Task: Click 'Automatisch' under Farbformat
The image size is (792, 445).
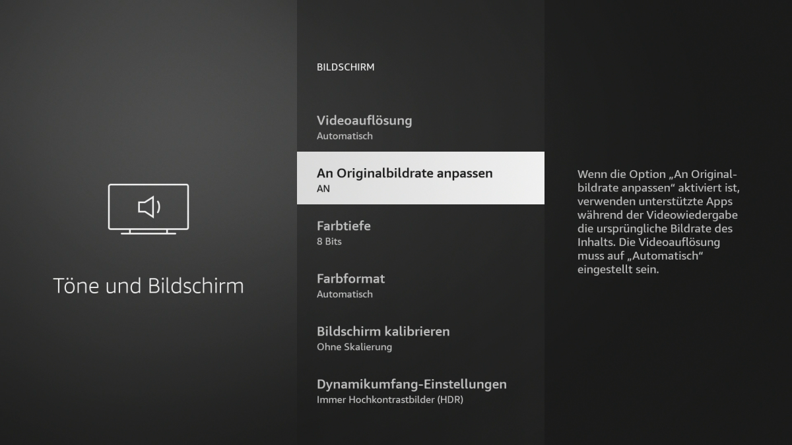Action: tap(345, 294)
